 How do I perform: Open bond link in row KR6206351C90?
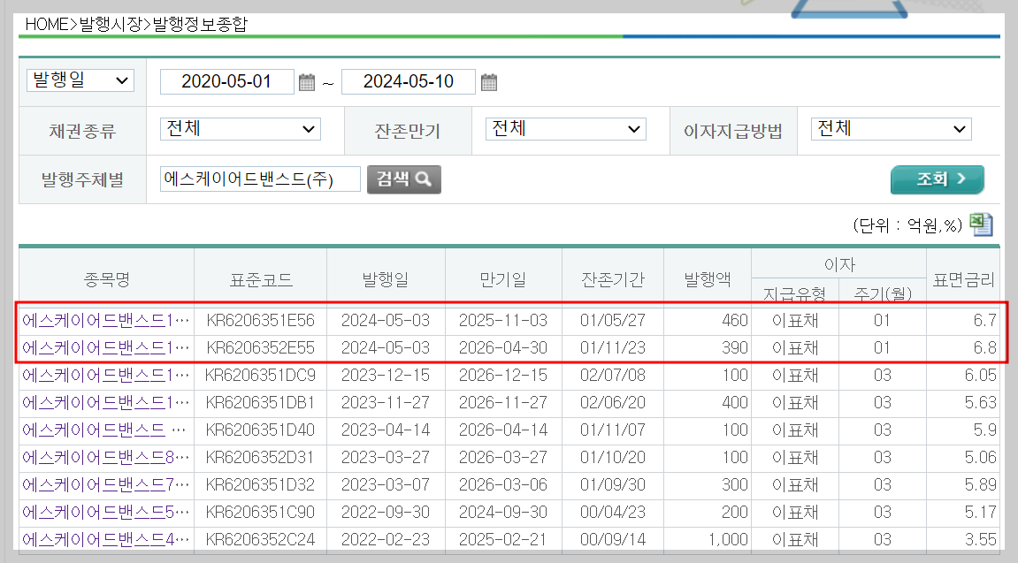106,512
